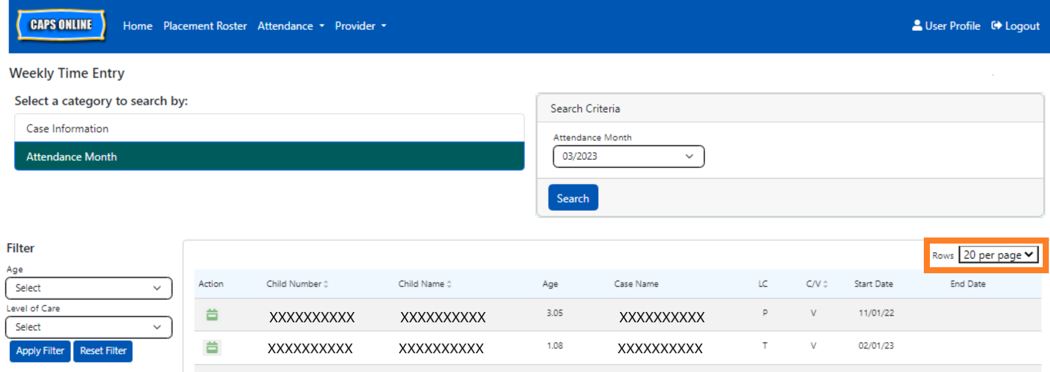Open User Profile page
Viewport: 1050px width, 372px height.
point(946,26)
